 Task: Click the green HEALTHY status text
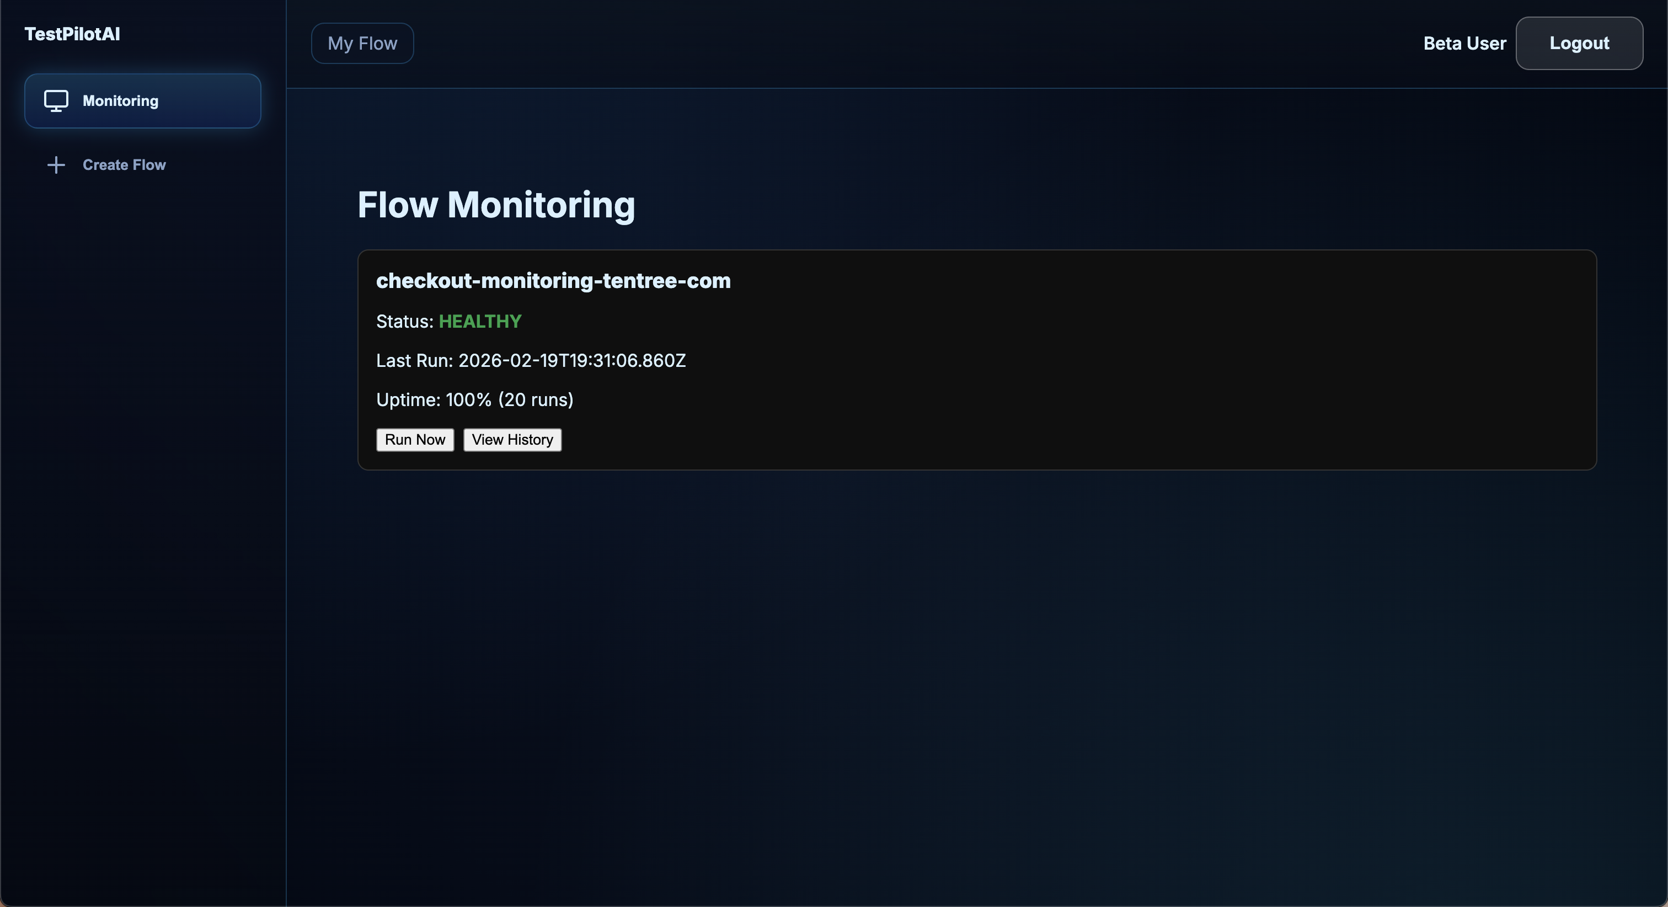tap(480, 321)
